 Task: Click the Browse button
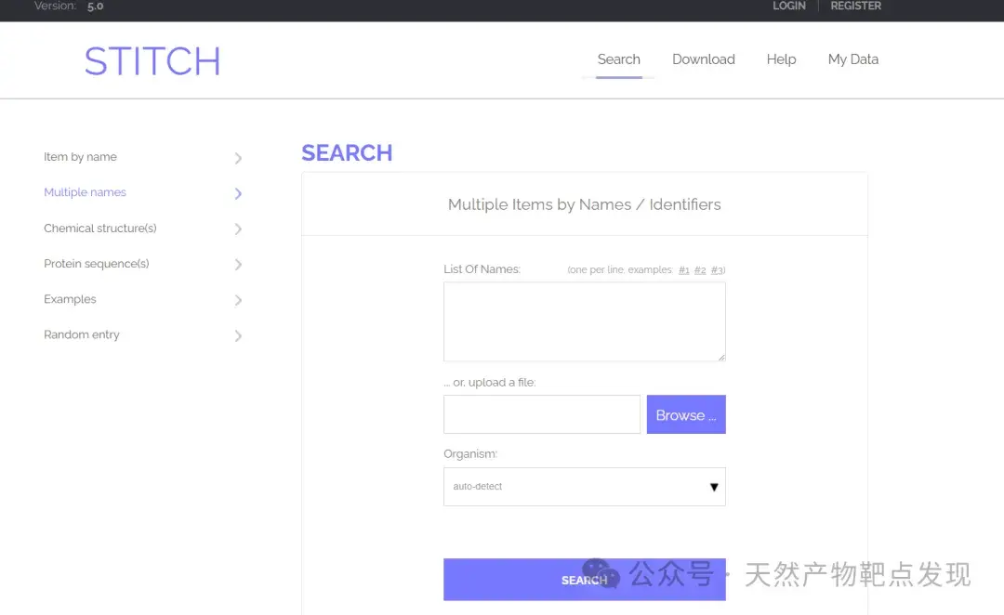click(x=686, y=414)
